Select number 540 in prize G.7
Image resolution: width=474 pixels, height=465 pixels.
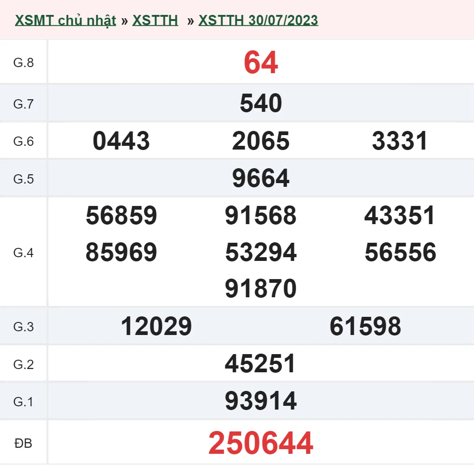(x=261, y=103)
